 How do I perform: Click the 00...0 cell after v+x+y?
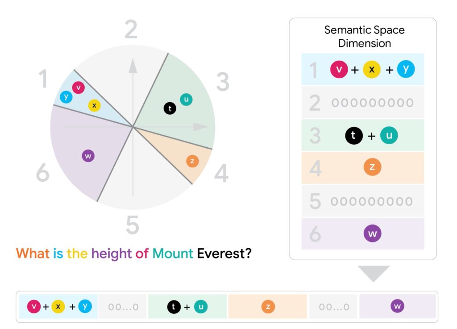123,307
